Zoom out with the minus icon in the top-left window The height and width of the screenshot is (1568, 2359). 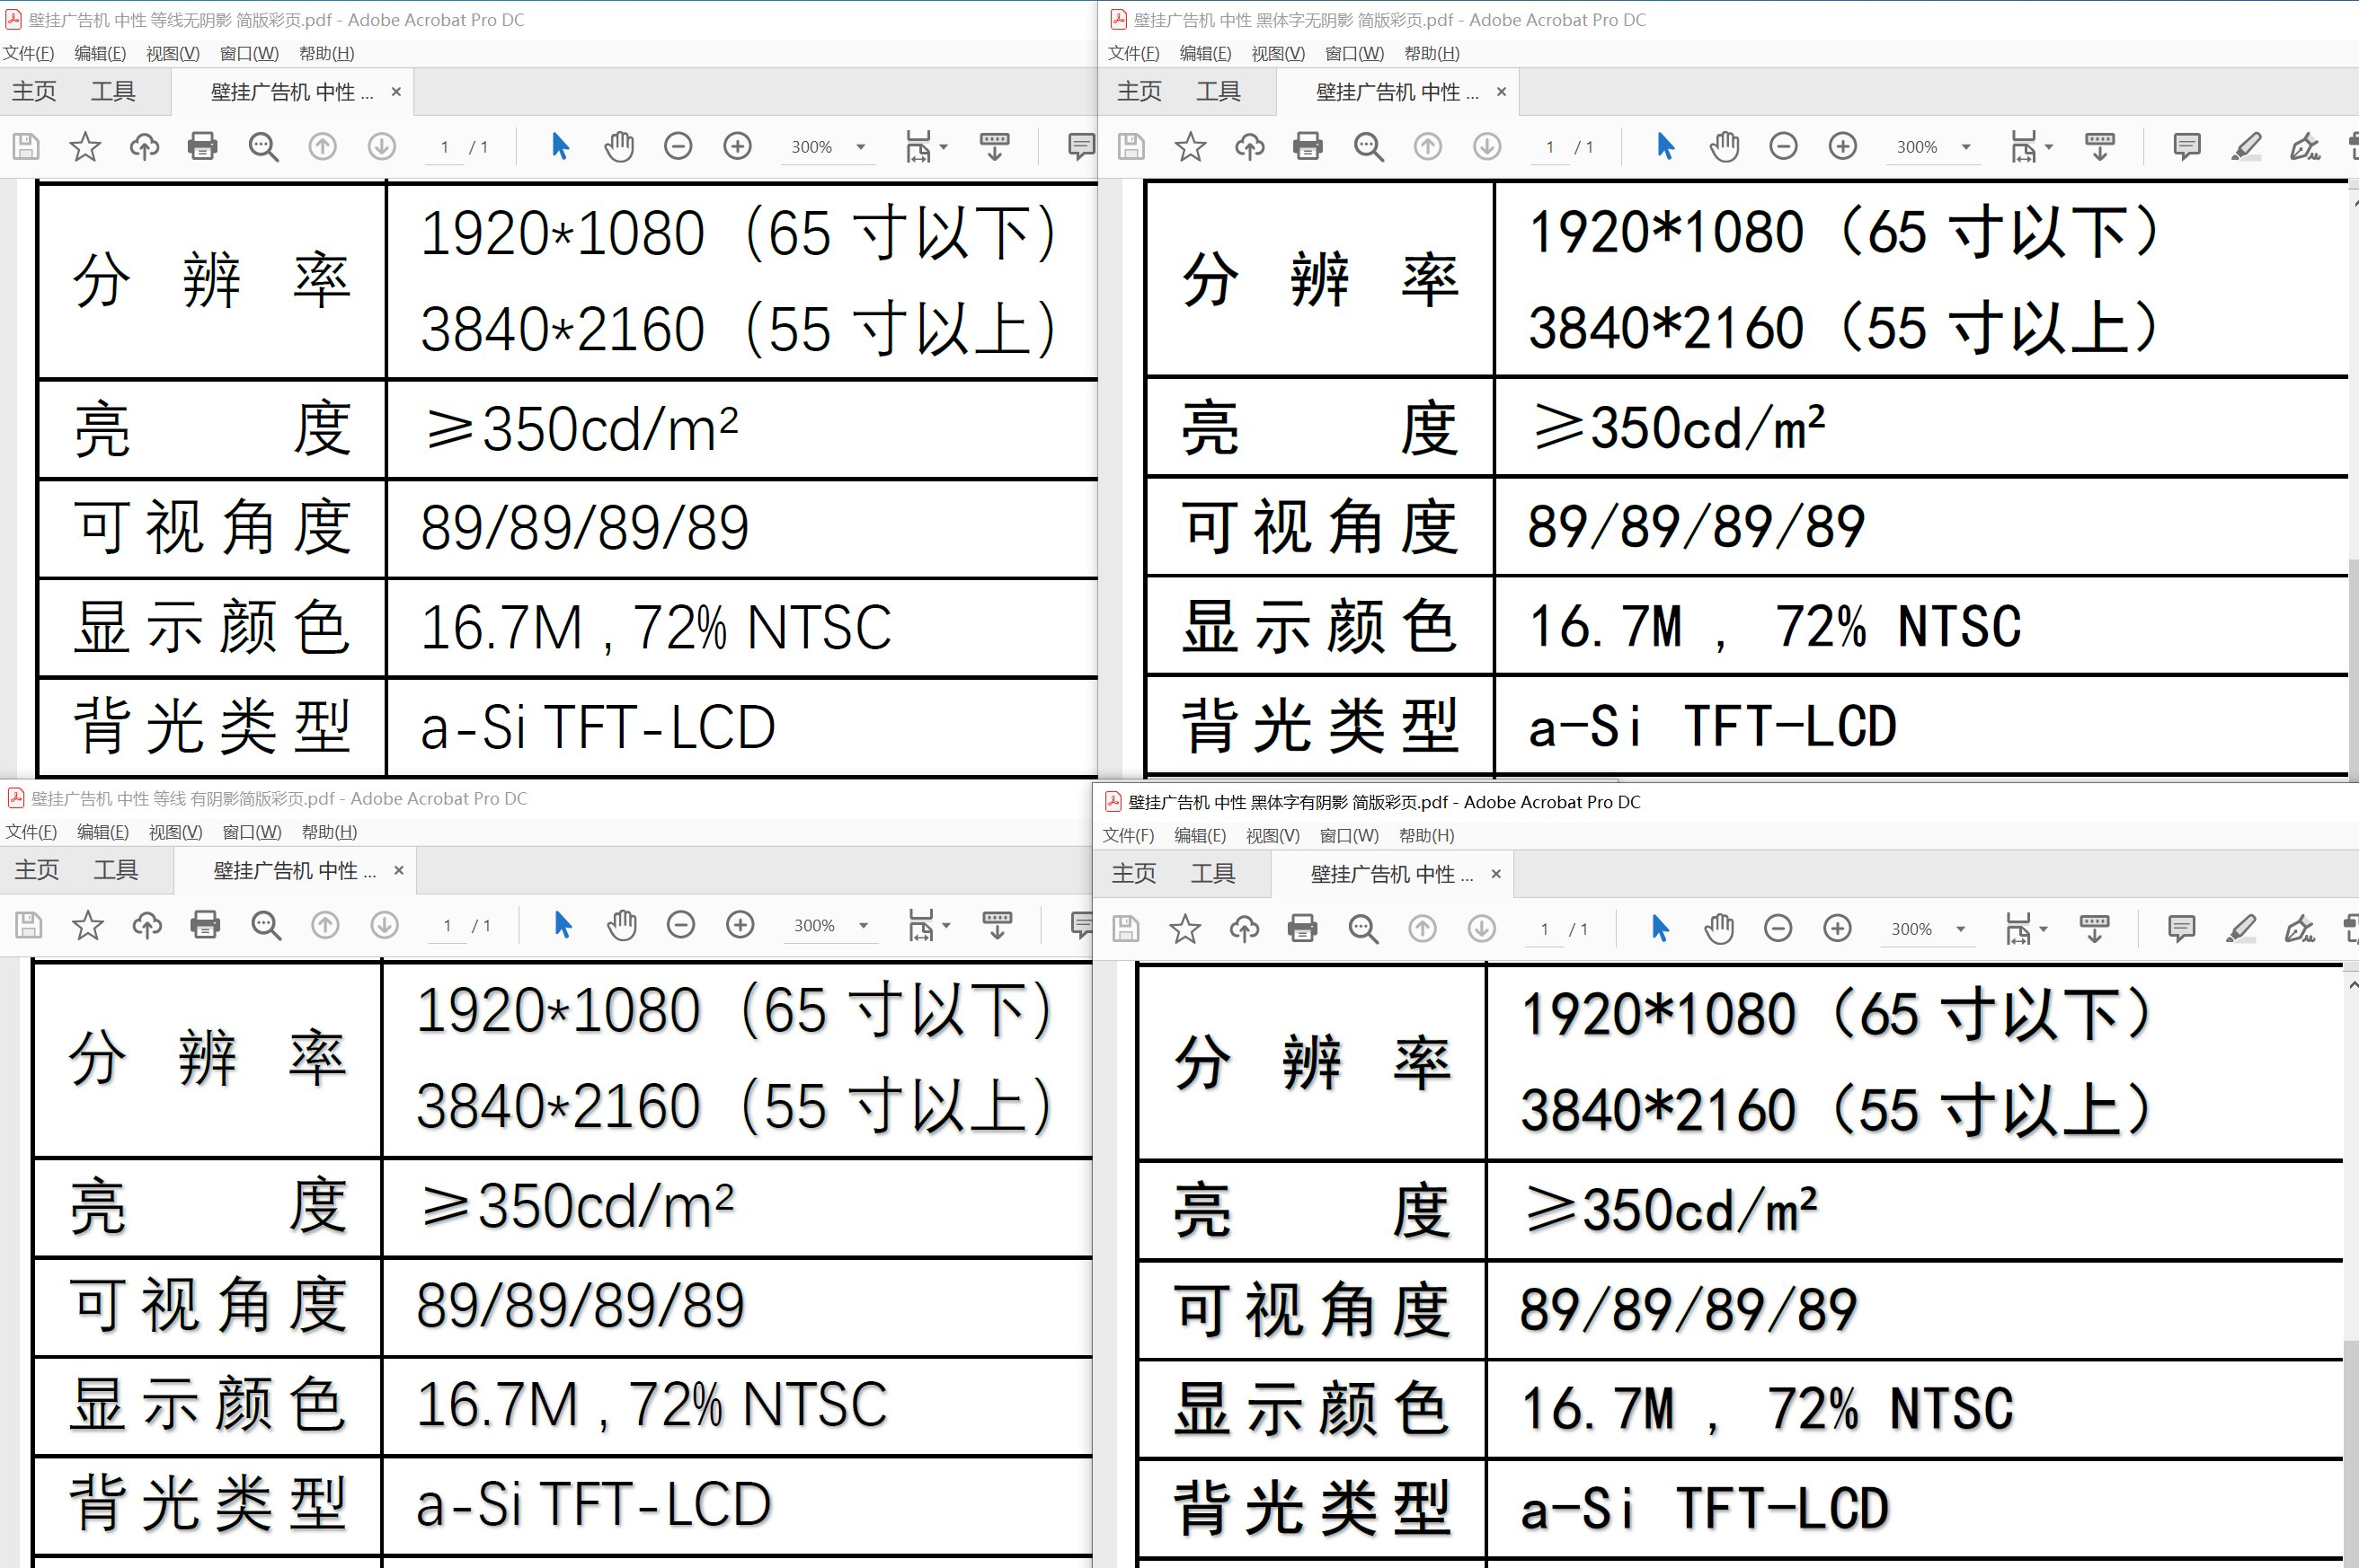pyautogui.click(x=678, y=147)
